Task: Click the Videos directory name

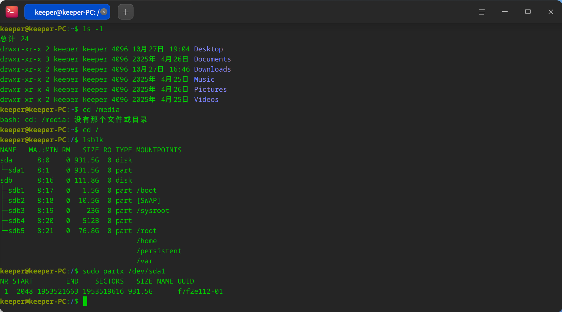Action: pos(206,99)
